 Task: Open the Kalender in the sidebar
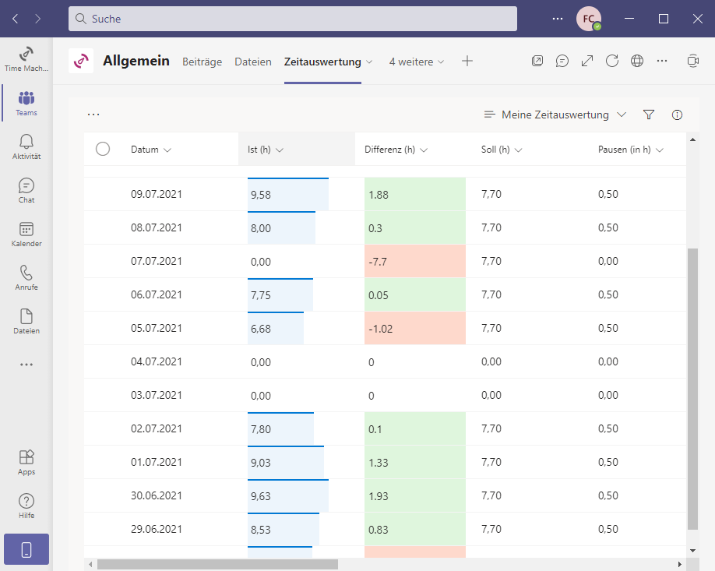[x=26, y=233]
